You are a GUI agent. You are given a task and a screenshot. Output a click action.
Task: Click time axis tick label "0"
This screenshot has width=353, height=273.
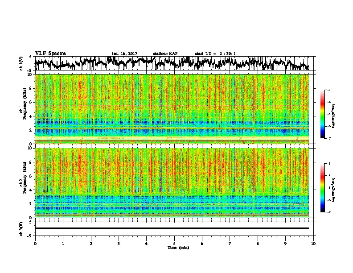35,244
